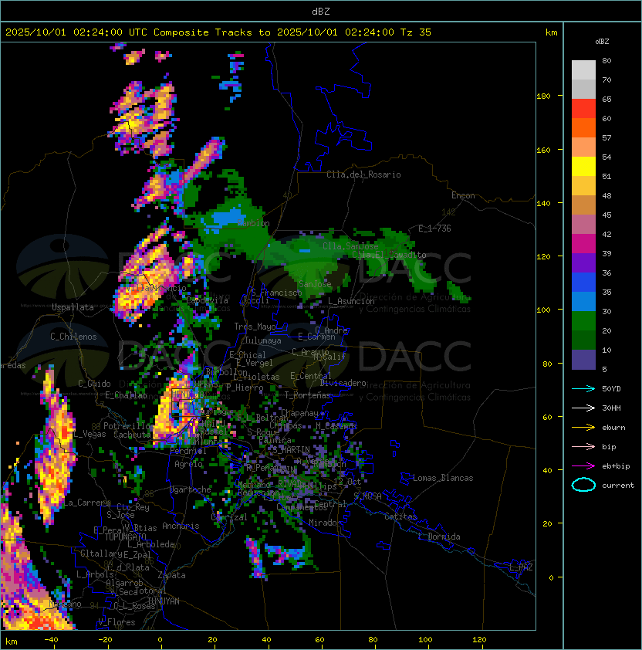Click the Ugarteche place label
The width and height of the screenshot is (642, 650).
[191, 490]
